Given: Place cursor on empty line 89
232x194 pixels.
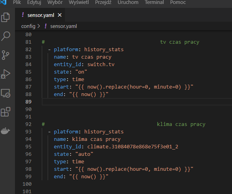Looking at the screenshot, I should [137, 102].
